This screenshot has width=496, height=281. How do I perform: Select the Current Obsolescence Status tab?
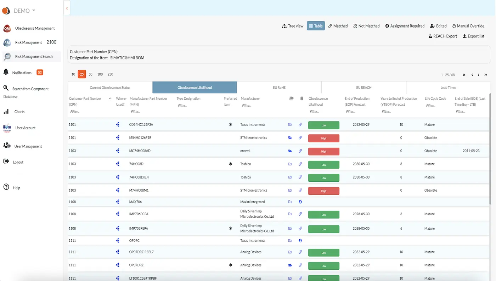coord(110,87)
